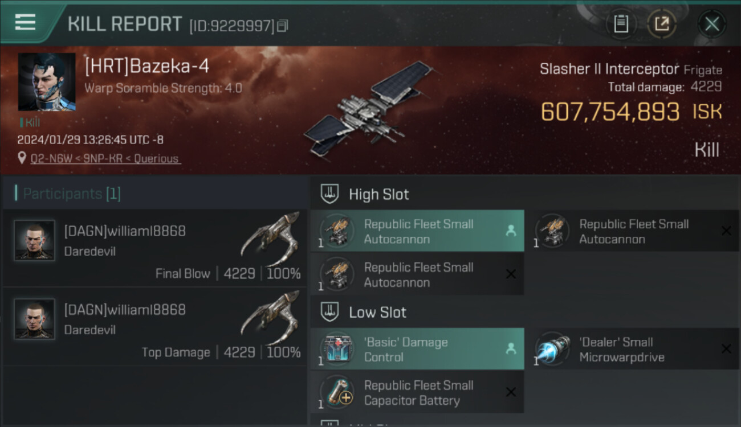Image resolution: width=741 pixels, height=427 pixels.
Task: Click the Low Slot section icon
Action: pyautogui.click(x=330, y=312)
